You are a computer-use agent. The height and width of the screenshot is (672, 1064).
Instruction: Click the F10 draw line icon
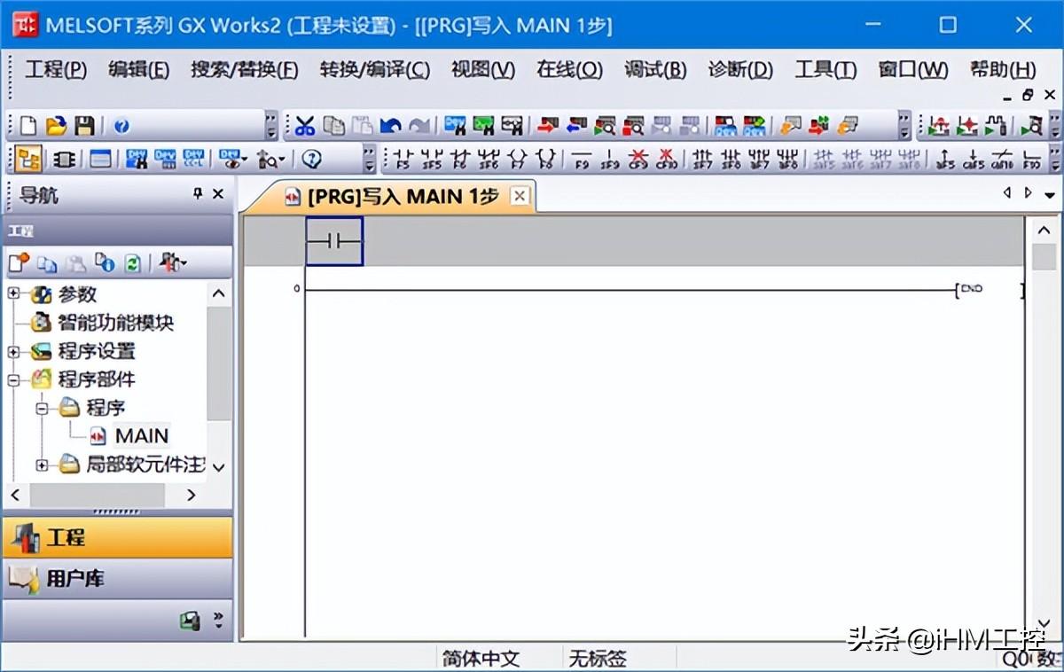1031,159
